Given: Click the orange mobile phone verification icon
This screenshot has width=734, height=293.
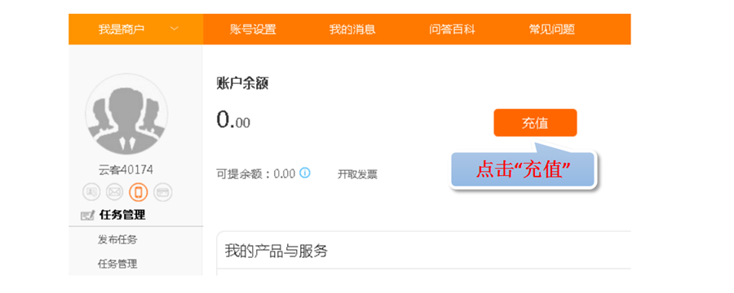Looking at the screenshot, I should [139, 192].
